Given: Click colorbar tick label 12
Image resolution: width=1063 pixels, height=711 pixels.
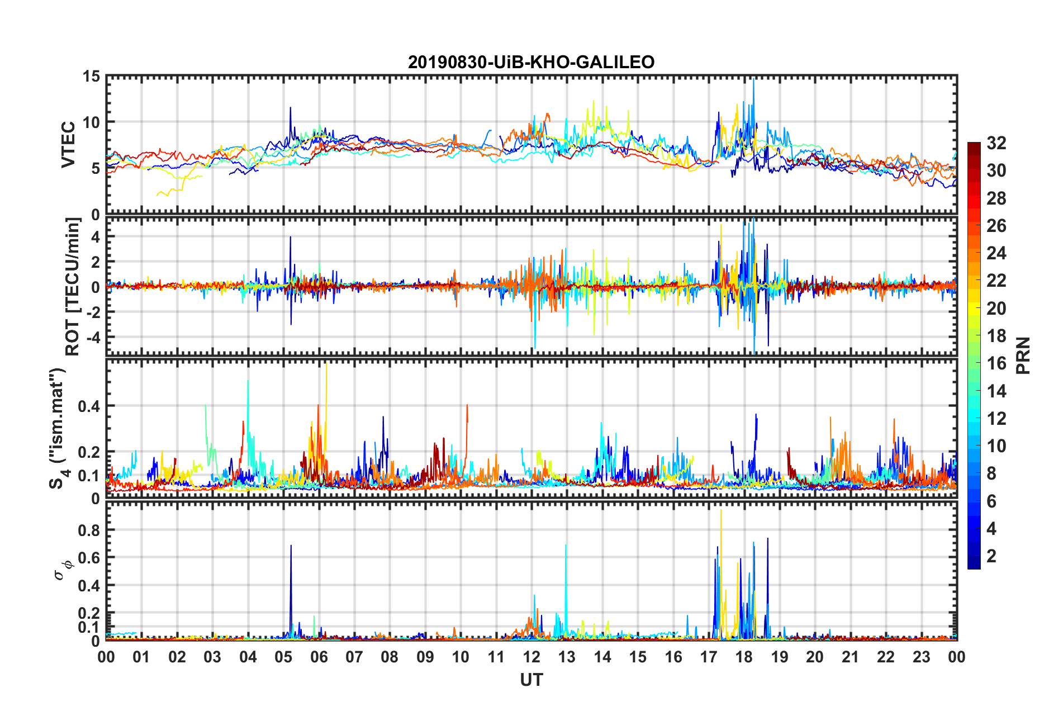Looking at the screenshot, I should click(x=996, y=419).
